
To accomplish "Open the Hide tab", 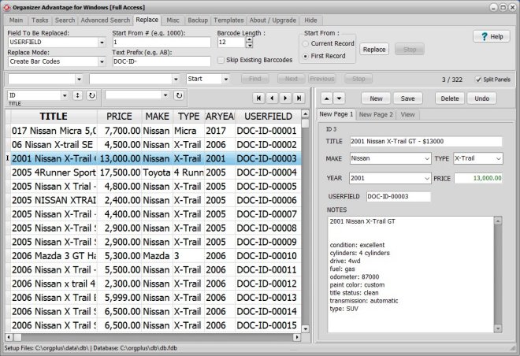I will (x=310, y=20).
